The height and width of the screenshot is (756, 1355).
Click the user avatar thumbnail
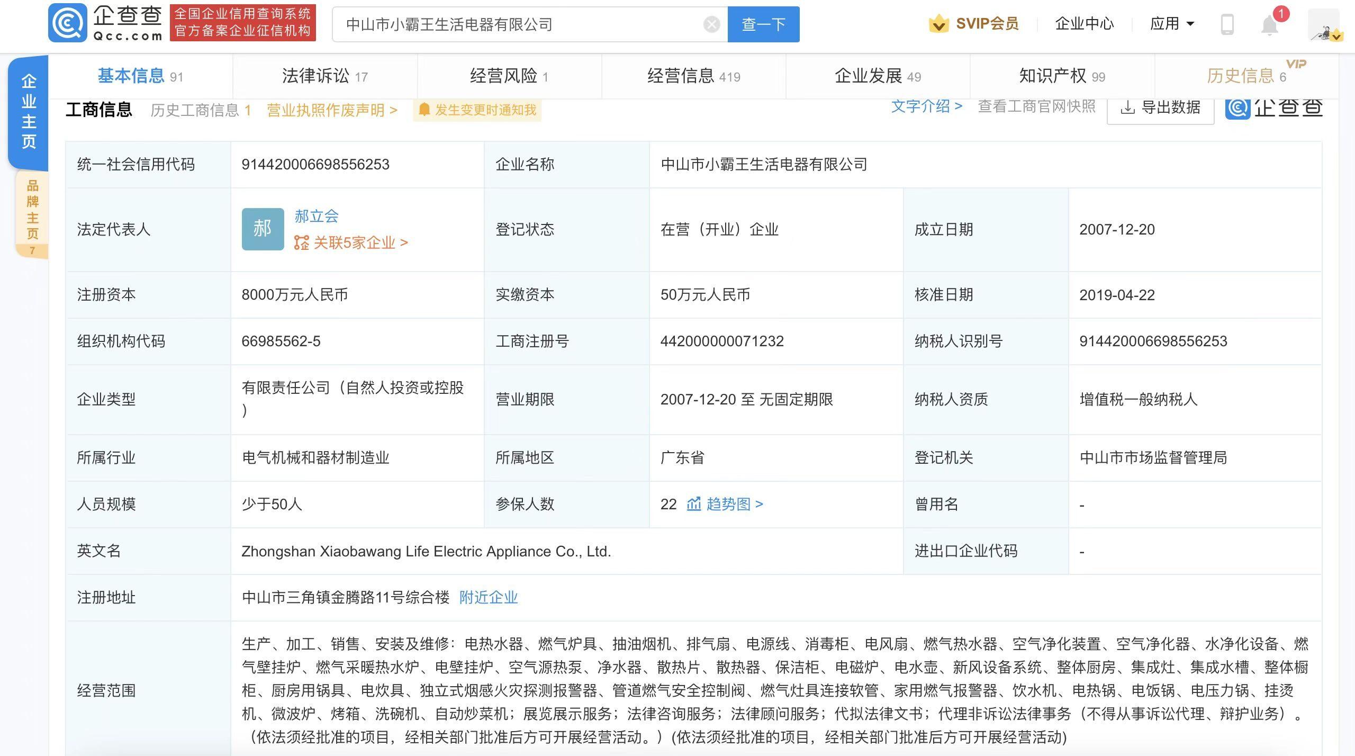tap(1325, 25)
